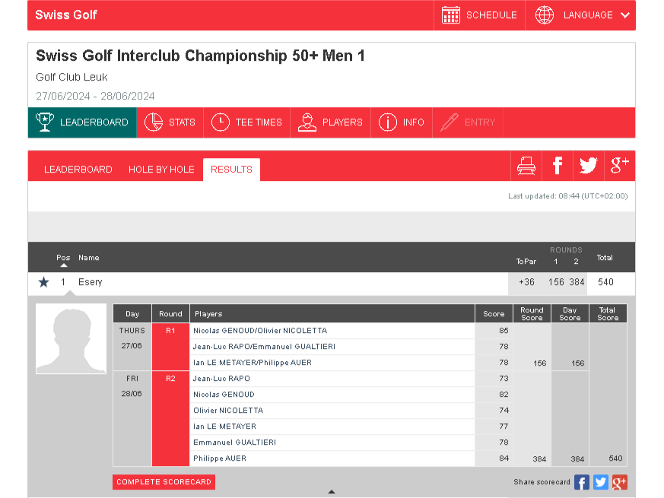Click the Esery player photo placeholder
664x498 pixels.
(x=71, y=339)
